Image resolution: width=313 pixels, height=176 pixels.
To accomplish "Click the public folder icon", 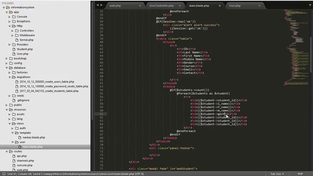I will tap(11, 105).
